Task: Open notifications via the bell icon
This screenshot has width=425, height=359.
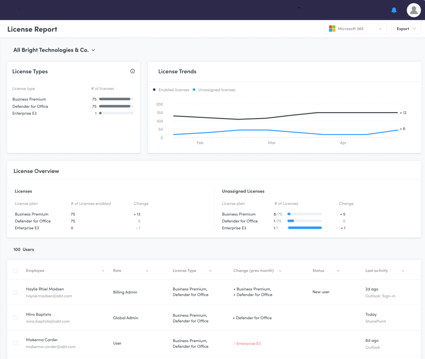Action: (x=394, y=10)
